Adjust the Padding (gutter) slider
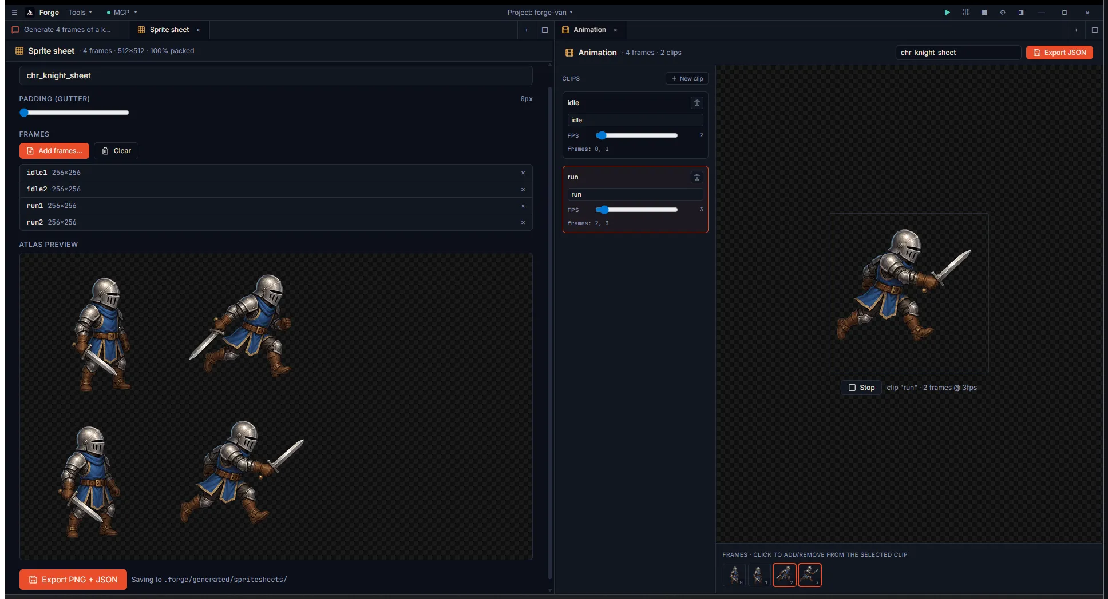 click(x=74, y=113)
